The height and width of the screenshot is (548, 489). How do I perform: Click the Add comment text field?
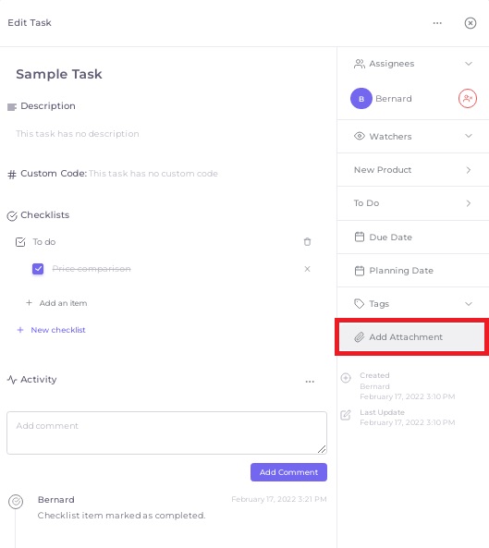click(166, 433)
